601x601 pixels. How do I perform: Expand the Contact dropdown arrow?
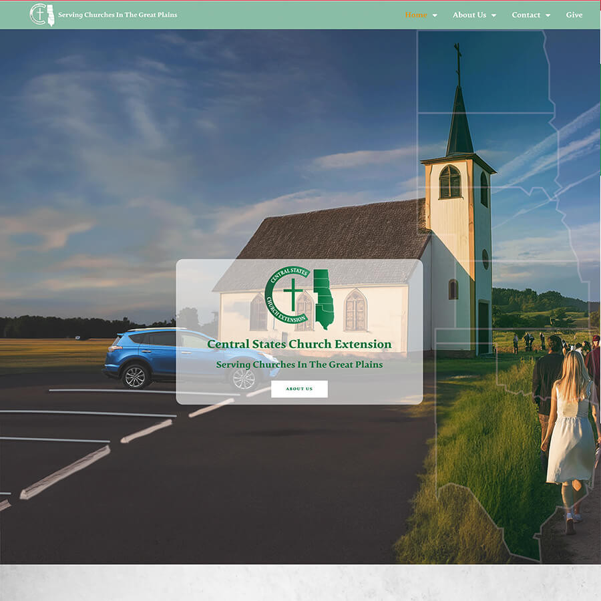point(548,15)
